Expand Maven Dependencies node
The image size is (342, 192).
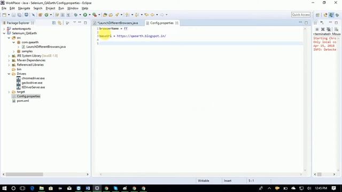9,60
